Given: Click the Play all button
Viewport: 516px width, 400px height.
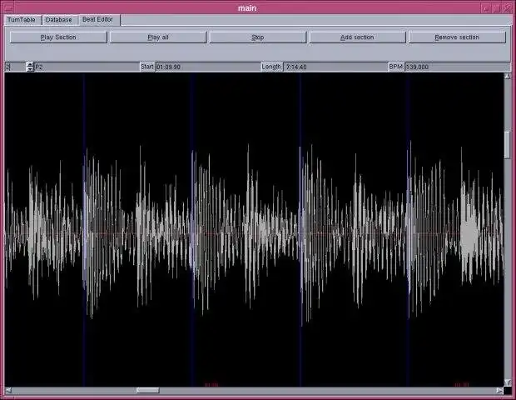Looking at the screenshot, I should click(x=158, y=37).
